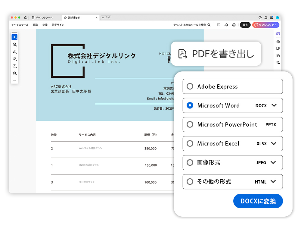The width and height of the screenshot is (301, 226).
Task: Open the 変換 menu
Action: 45,25
